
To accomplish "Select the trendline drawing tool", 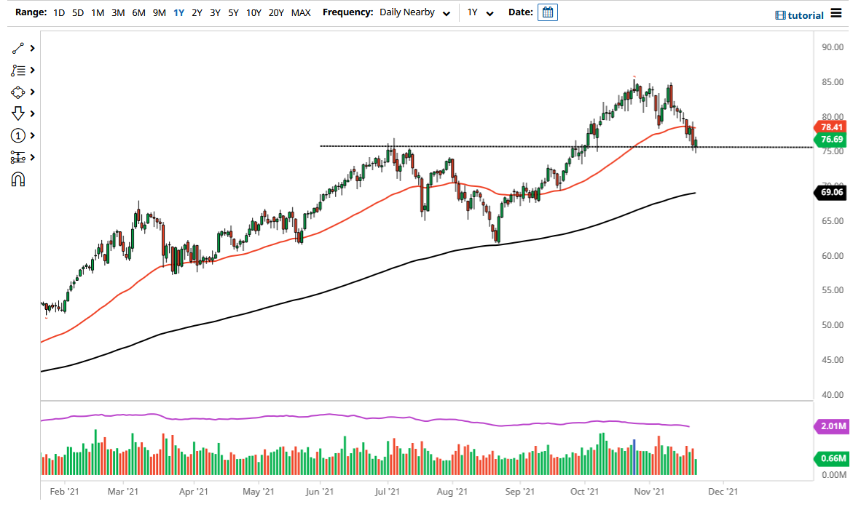I will 19,48.
